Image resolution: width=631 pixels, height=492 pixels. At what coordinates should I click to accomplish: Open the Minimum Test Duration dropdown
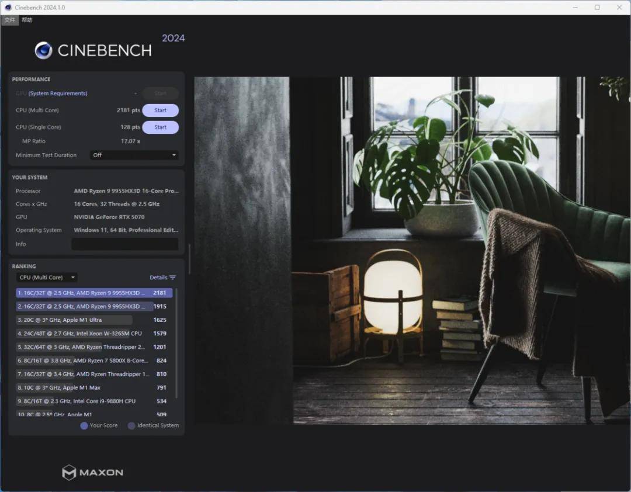click(x=134, y=155)
